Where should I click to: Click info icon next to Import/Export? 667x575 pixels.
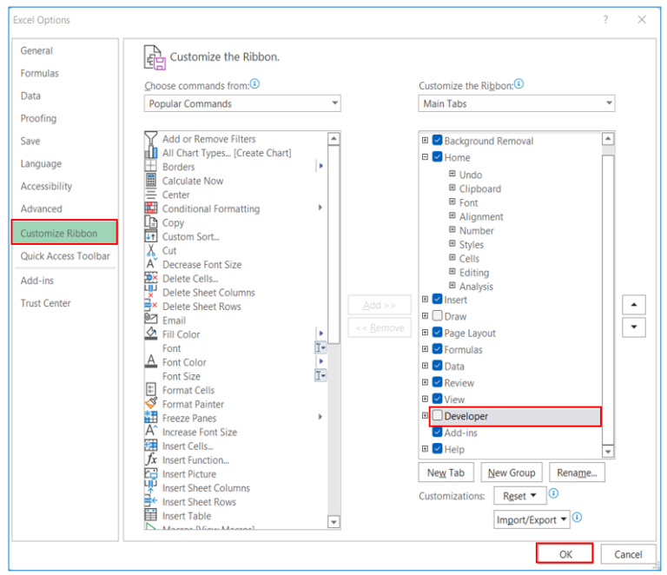(x=577, y=518)
